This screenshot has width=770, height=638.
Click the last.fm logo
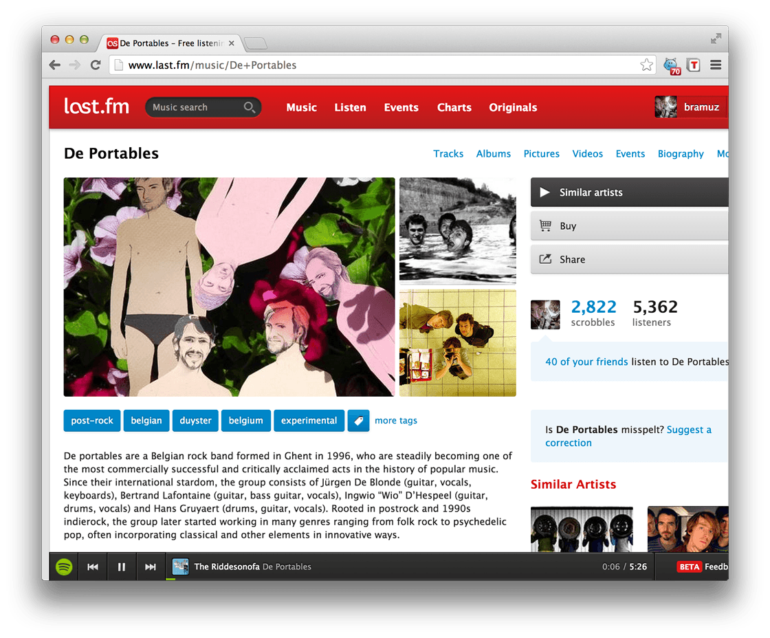coord(97,106)
